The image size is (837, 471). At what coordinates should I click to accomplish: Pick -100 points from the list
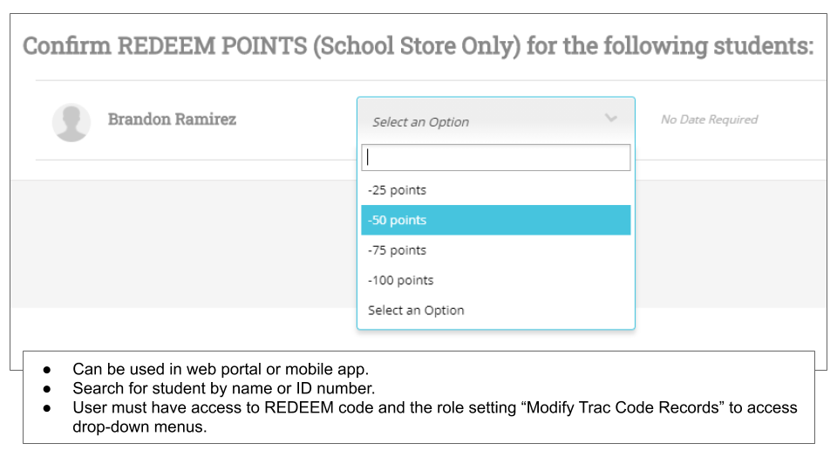point(496,280)
